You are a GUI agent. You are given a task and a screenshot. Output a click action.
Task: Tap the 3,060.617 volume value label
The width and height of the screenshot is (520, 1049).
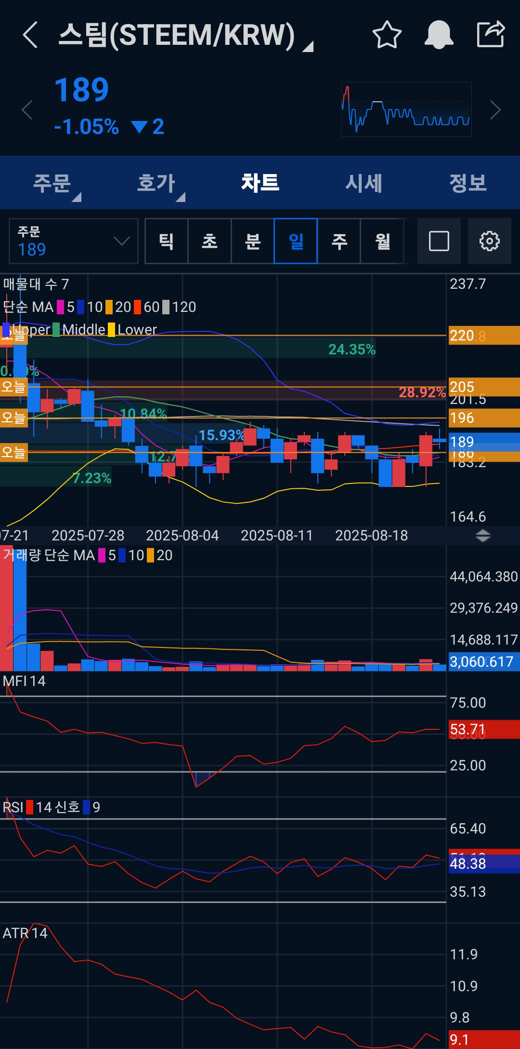coord(484,661)
